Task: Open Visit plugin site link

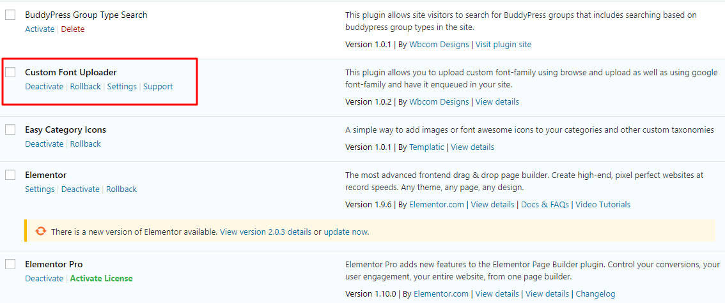Action: (503, 45)
